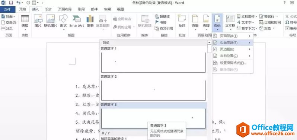
Task: Insert a blank page (空白页)
Action: pyautogui.click(x=9, y=22)
